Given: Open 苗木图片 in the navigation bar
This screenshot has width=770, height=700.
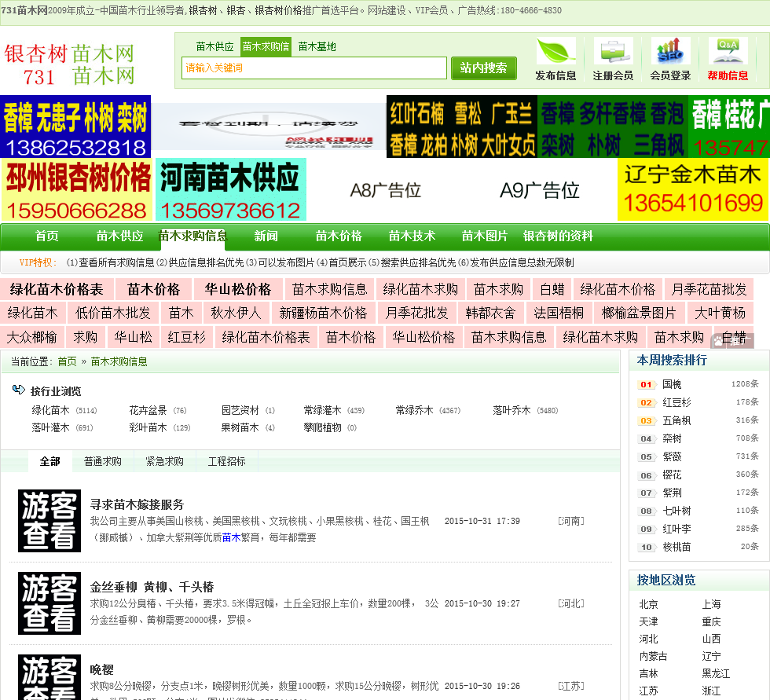Looking at the screenshot, I should pos(485,236).
